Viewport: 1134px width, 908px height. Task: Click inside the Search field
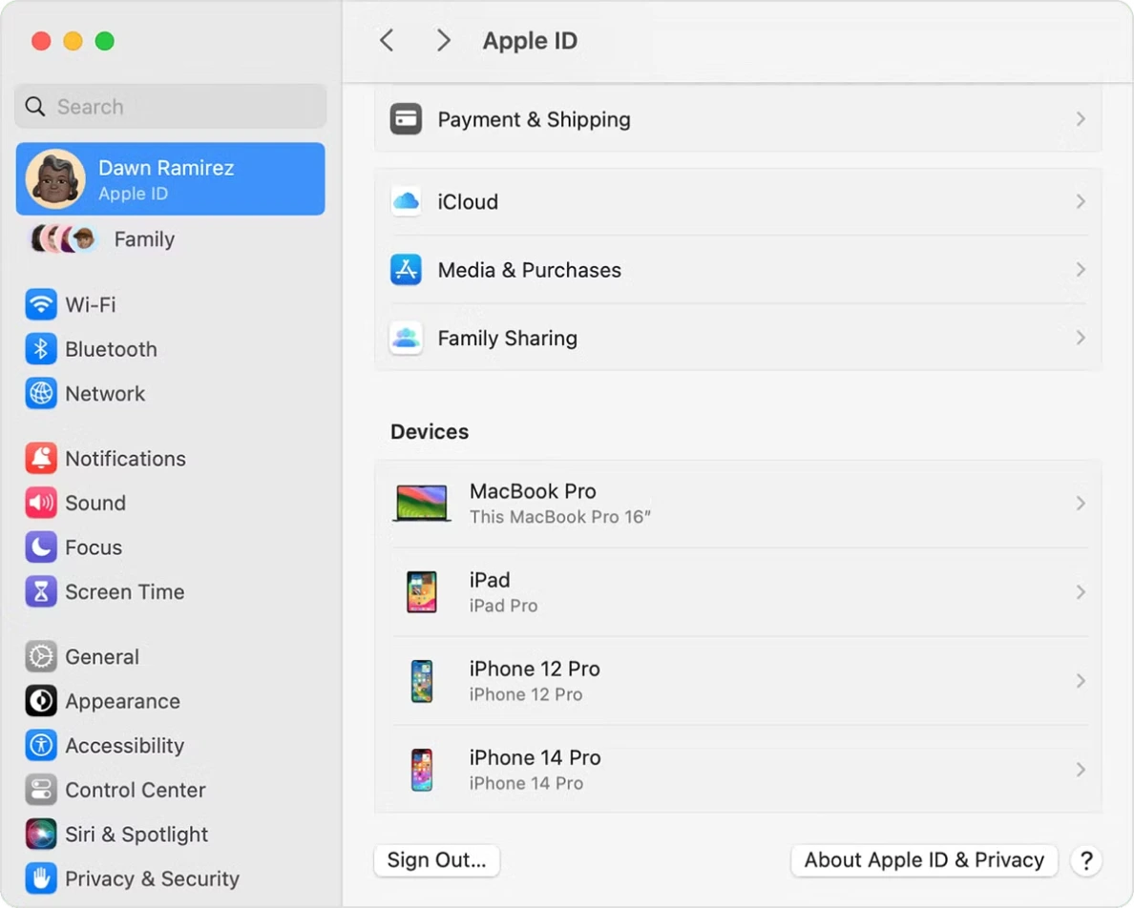click(170, 106)
